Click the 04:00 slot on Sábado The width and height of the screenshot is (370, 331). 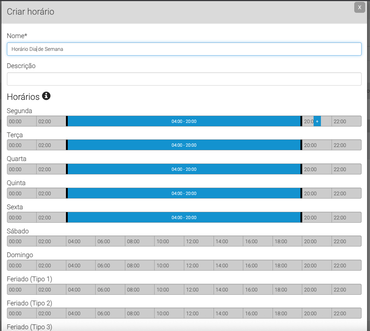pos(81,241)
